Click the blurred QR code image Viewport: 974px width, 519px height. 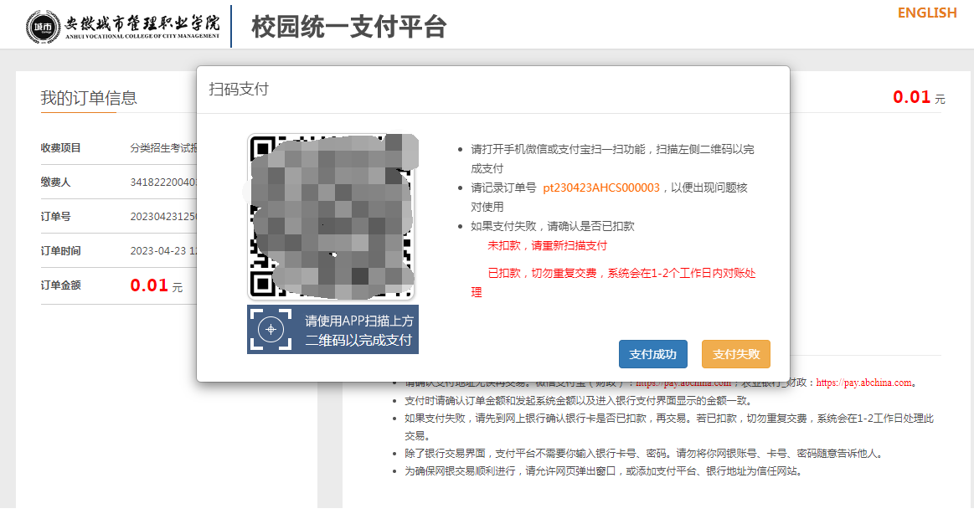tap(332, 217)
